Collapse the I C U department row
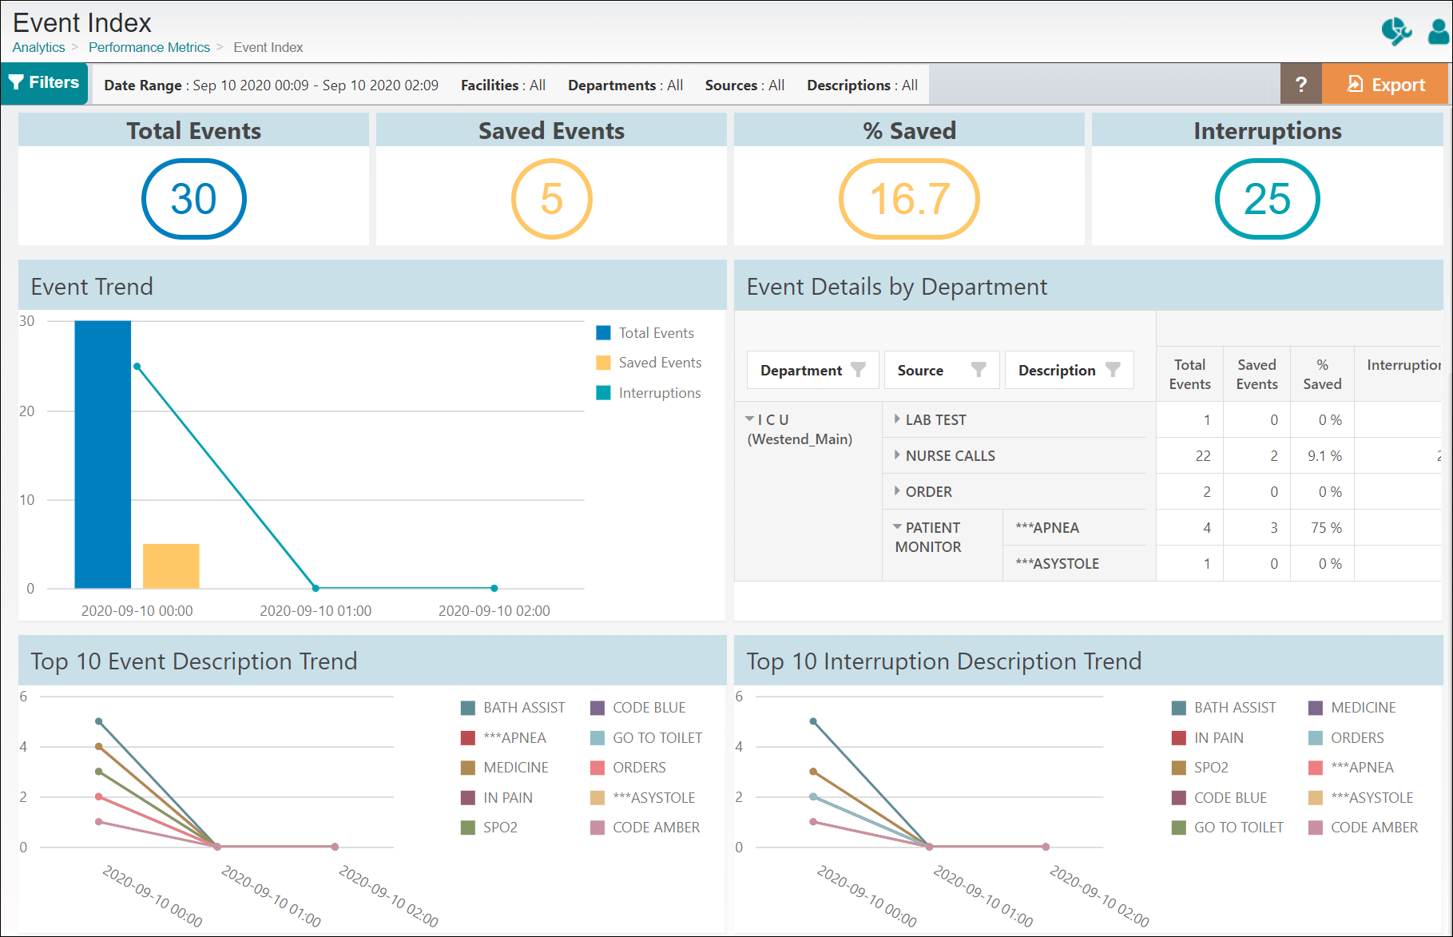 point(749,419)
